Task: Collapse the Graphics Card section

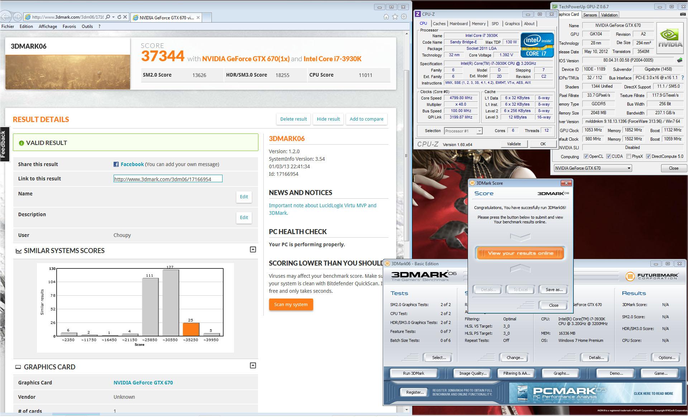Action: point(253,365)
